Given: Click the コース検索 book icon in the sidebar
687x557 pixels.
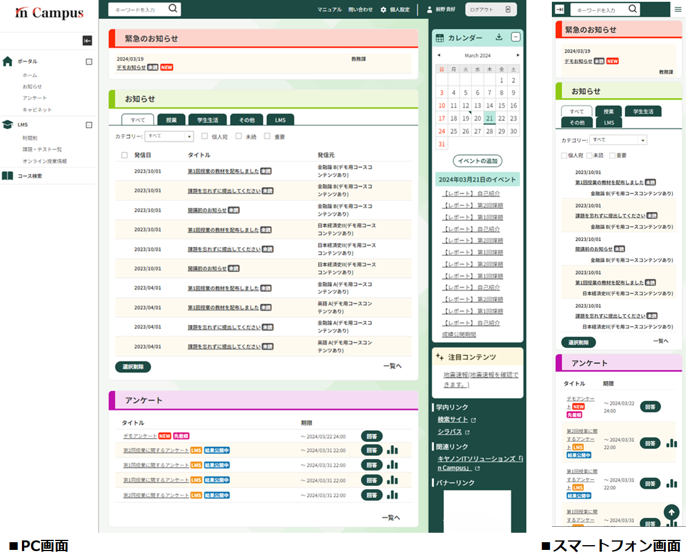Looking at the screenshot, I should 8,176.
